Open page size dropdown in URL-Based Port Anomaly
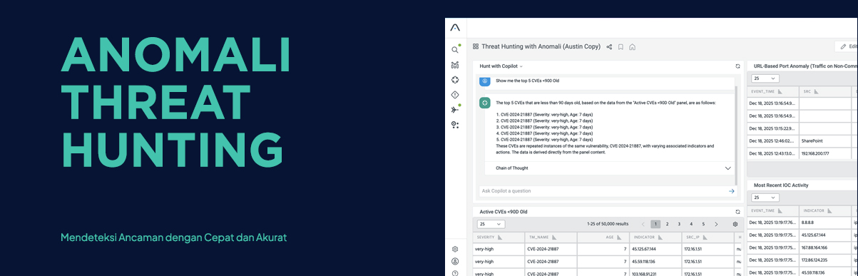This screenshot has width=858, height=276. (765, 78)
